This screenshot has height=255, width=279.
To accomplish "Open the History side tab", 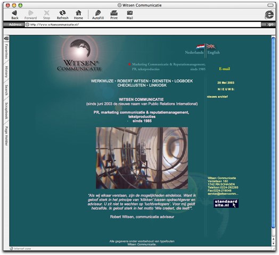I will [x=6, y=72].
